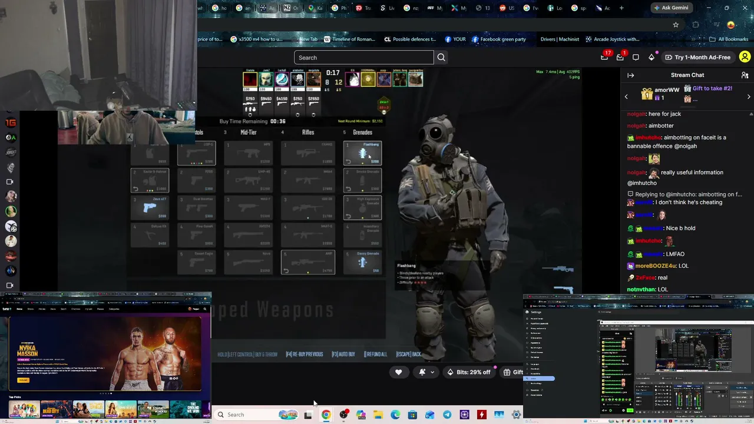The image size is (754, 424).
Task: Open 'Facebook green party' bookmark
Action: click(x=498, y=39)
